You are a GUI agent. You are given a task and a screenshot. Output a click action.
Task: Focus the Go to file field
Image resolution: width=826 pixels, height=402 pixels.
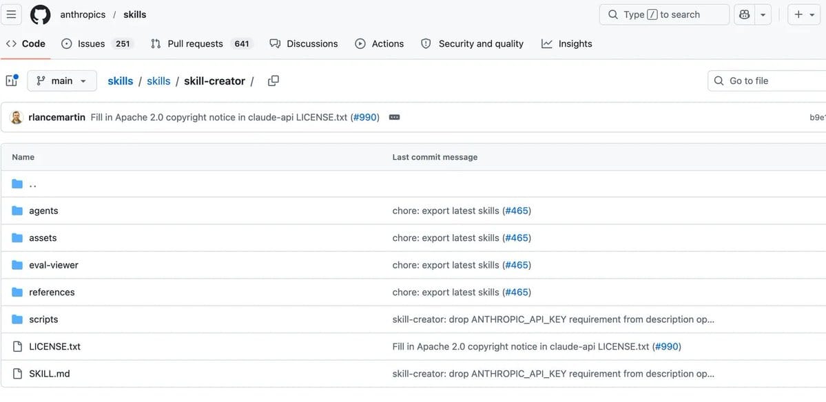click(767, 81)
